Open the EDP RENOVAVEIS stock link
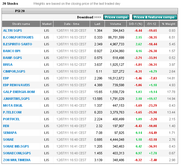The height and width of the screenshot is (165, 181). [x=17, y=85]
